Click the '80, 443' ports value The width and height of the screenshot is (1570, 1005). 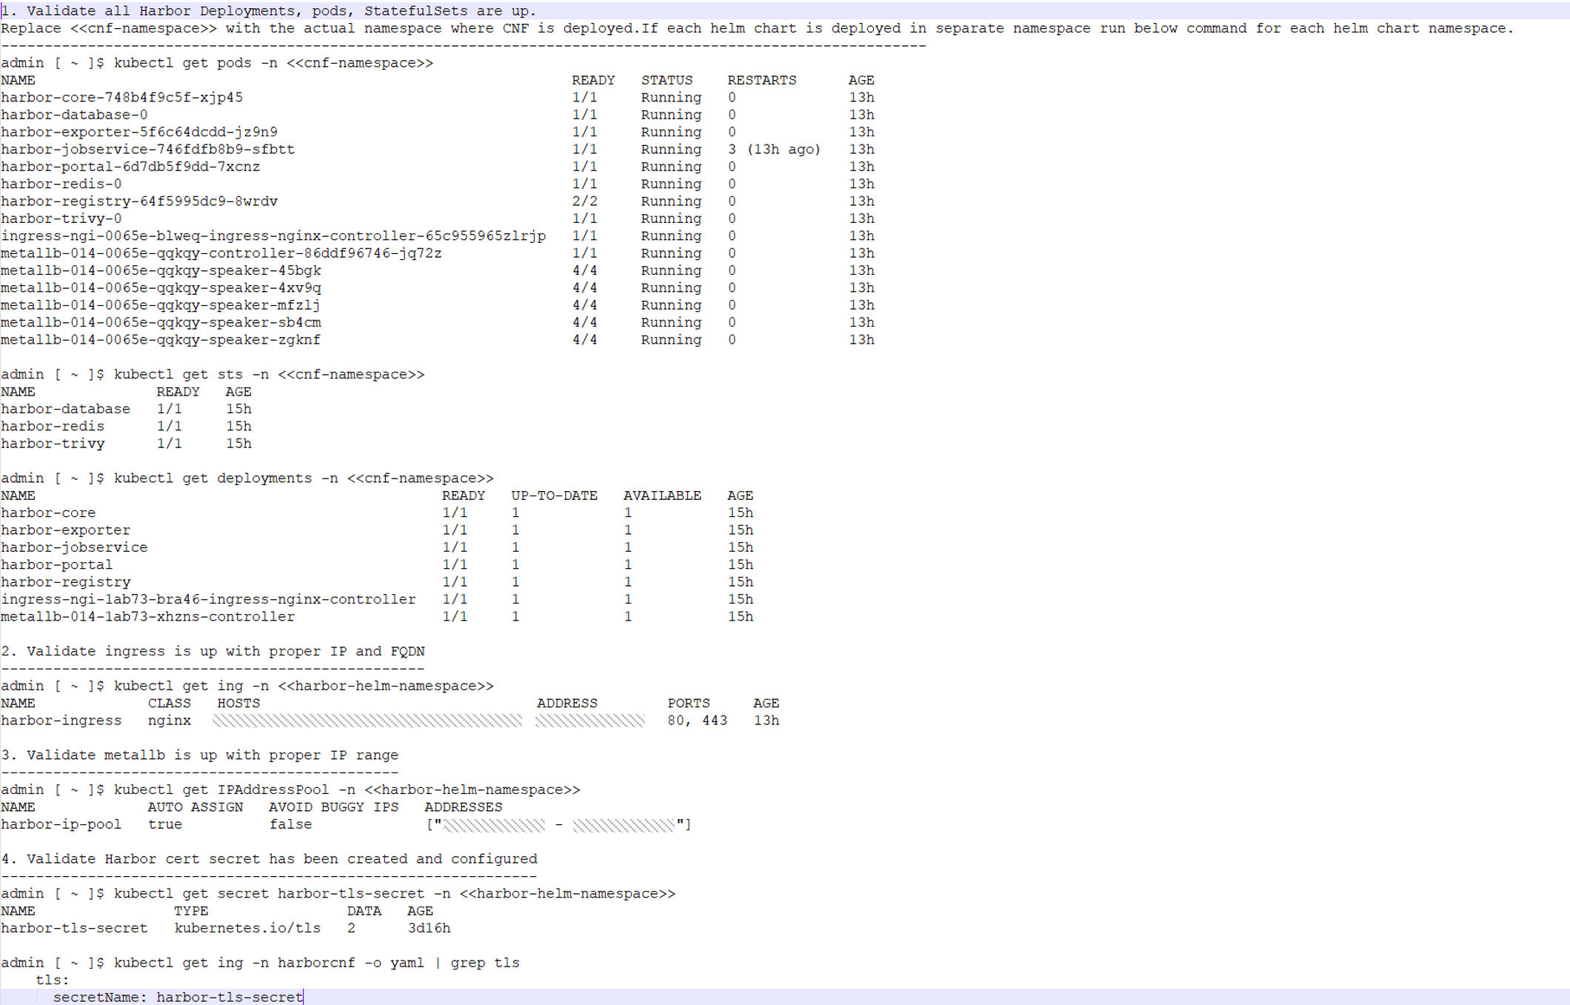(697, 721)
